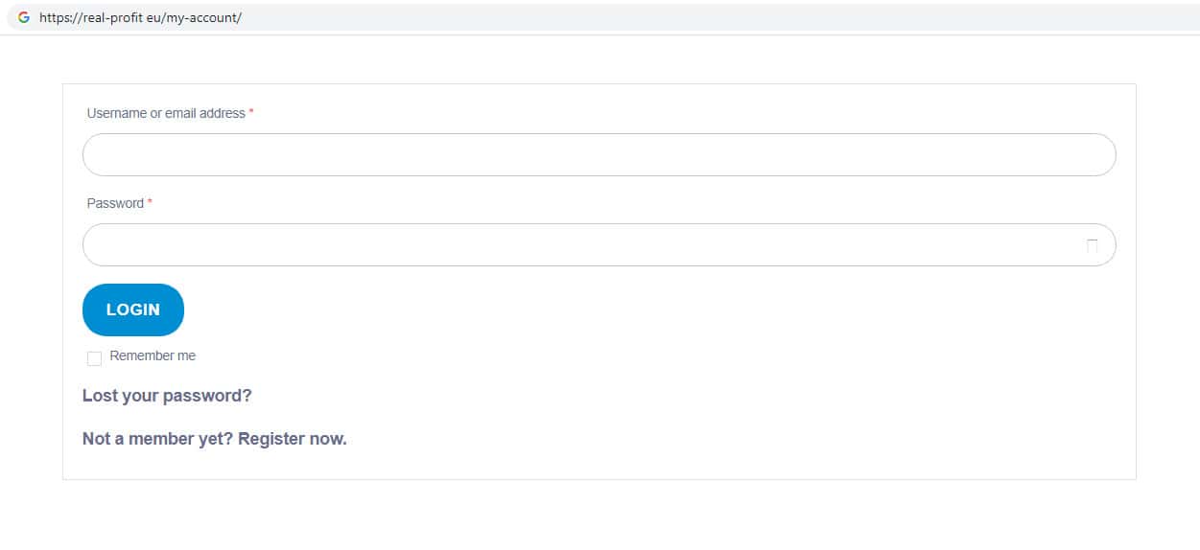Click the empty page area below the login form
The height and width of the screenshot is (550, 1200).
599,517
